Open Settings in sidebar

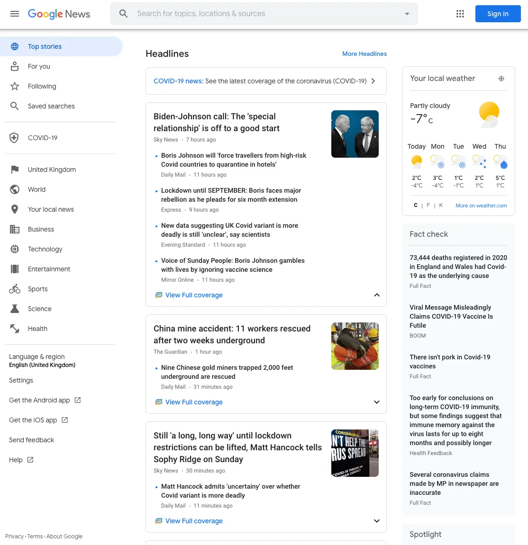21,381
